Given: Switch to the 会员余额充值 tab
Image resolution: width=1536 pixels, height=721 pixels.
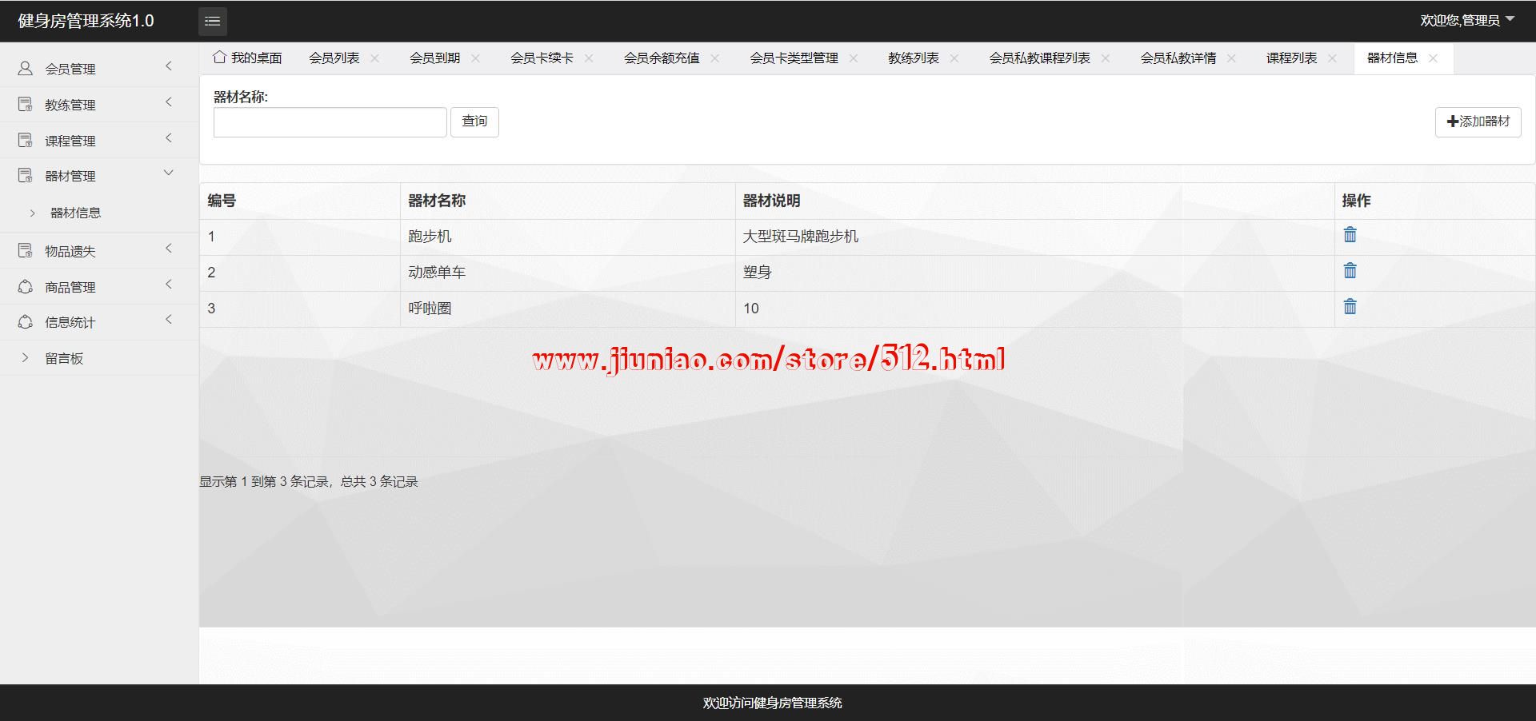Looking at the screenshot, I should coord(662,58).
